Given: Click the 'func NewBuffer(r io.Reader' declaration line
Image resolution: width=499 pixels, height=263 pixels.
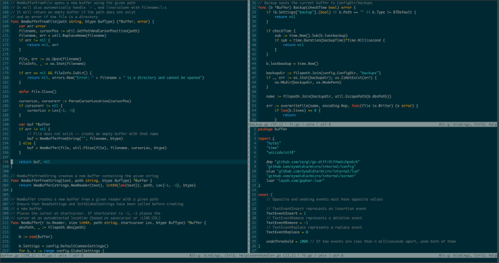Looking at the screenshot, I should 108,222.
